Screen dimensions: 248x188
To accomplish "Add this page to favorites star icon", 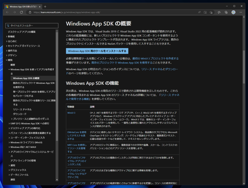I will point(211,12).
